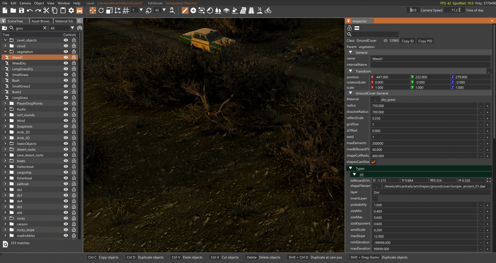Image resolution: width=496 pixels, height=263 pixels.
Task: Collapse the General section in Inspector
Action: tap(351, 52)
